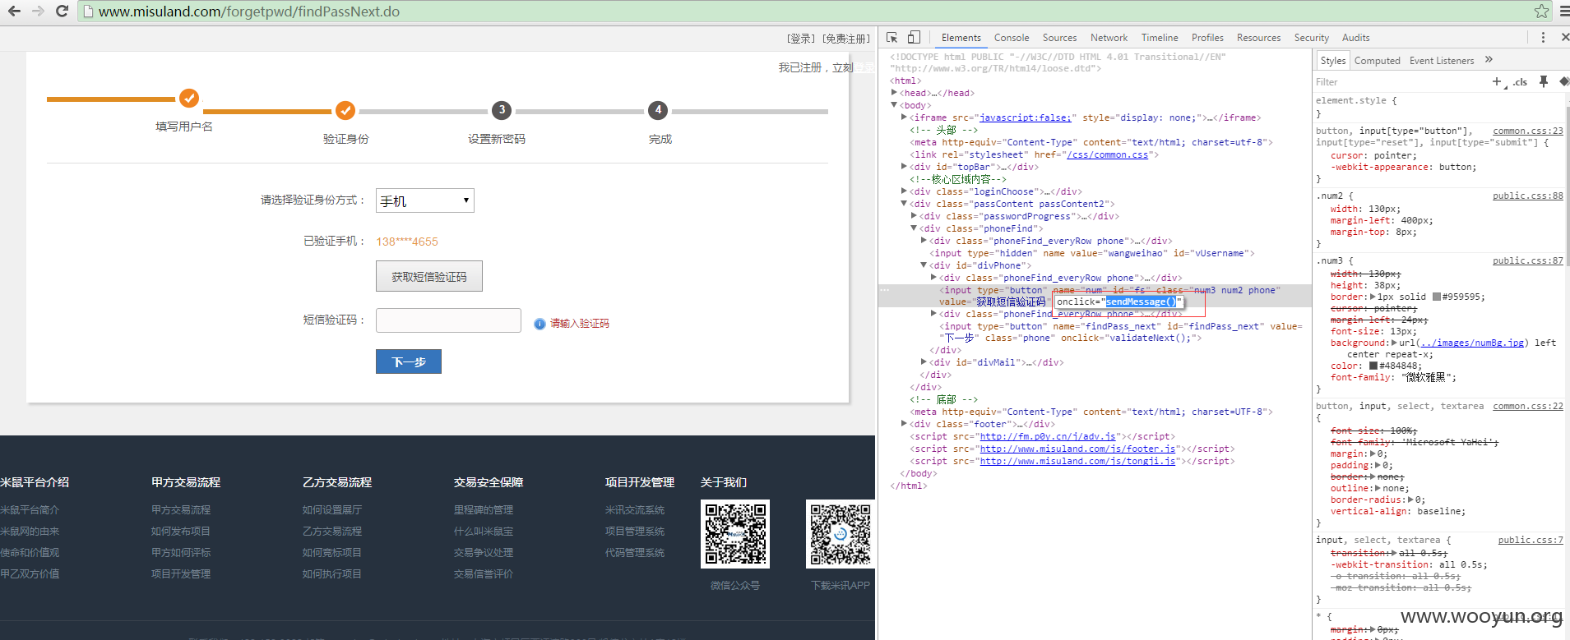The image size is (1570, 640).
Task: Open the Timeline tab
Action: coord(1160,38)
